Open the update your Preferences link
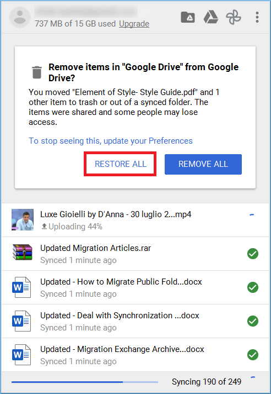Viewport: 271px width, 394px height. 111,141
